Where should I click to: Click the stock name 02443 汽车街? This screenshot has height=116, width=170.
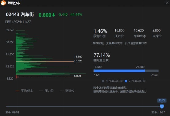point(20,14)
